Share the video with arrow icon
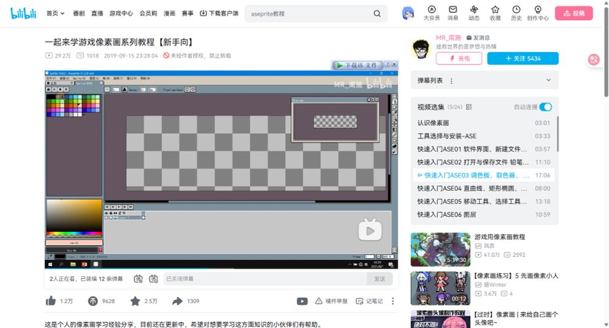 [x=177, y=301]
